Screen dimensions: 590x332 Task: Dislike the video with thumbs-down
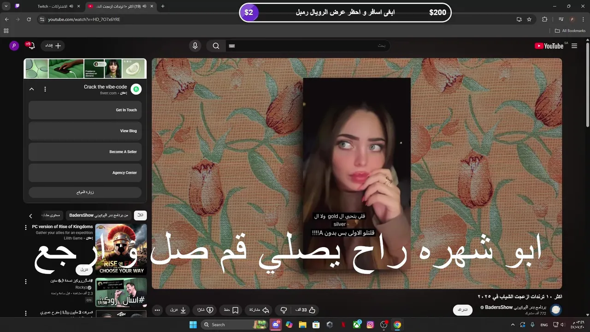click(x=284, y=310)
